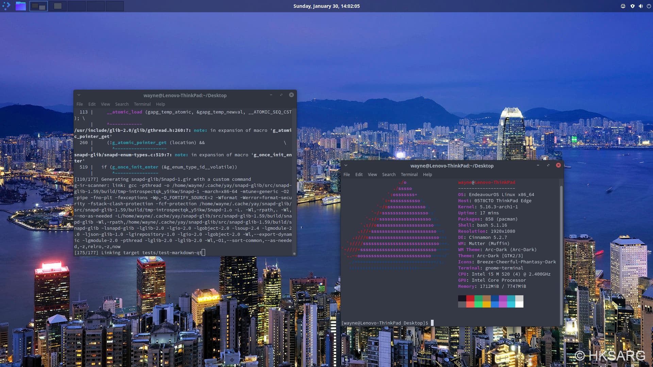Open Terminal menu in left terminal
Viewport: 653px width, 367px height.
tap(142, 104)
